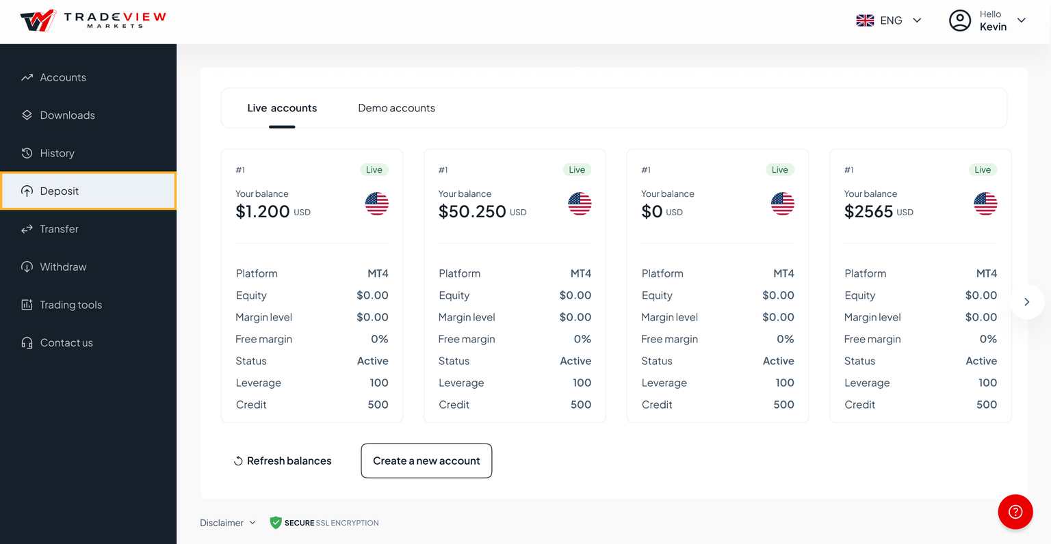Stay on the Live accounts tab

click(282, 107)
